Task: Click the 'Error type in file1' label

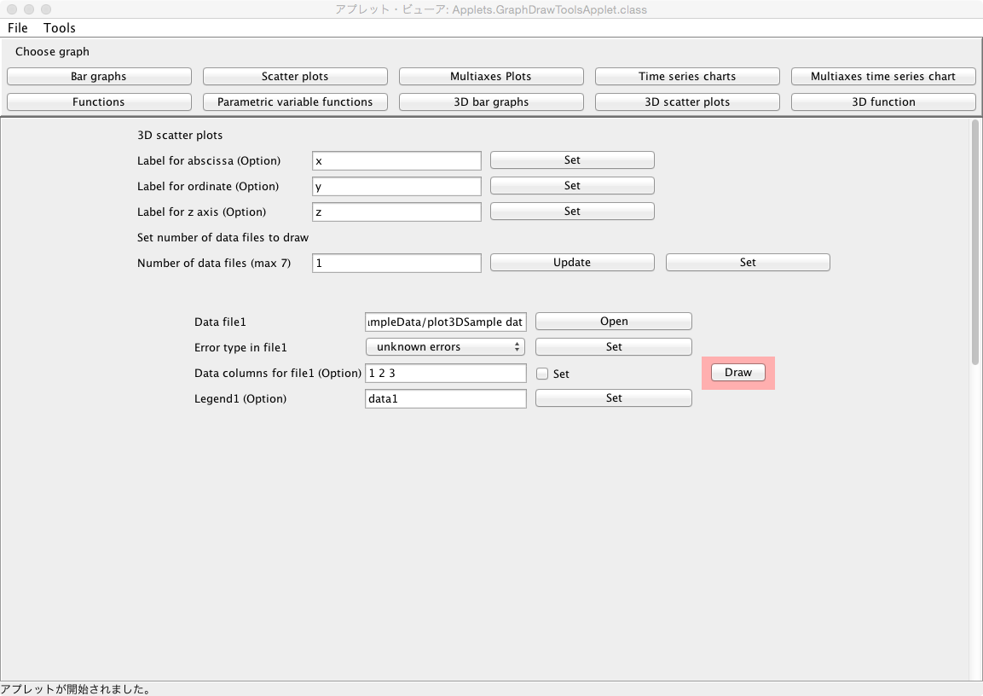Action: (x=240, y=347)
